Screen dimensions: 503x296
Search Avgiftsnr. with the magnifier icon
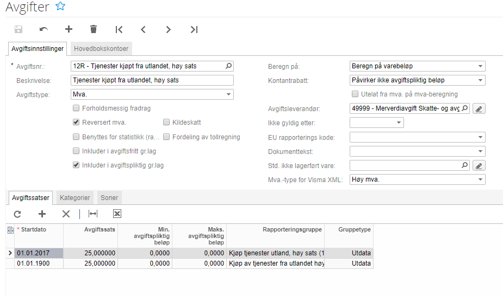point(228,66)
